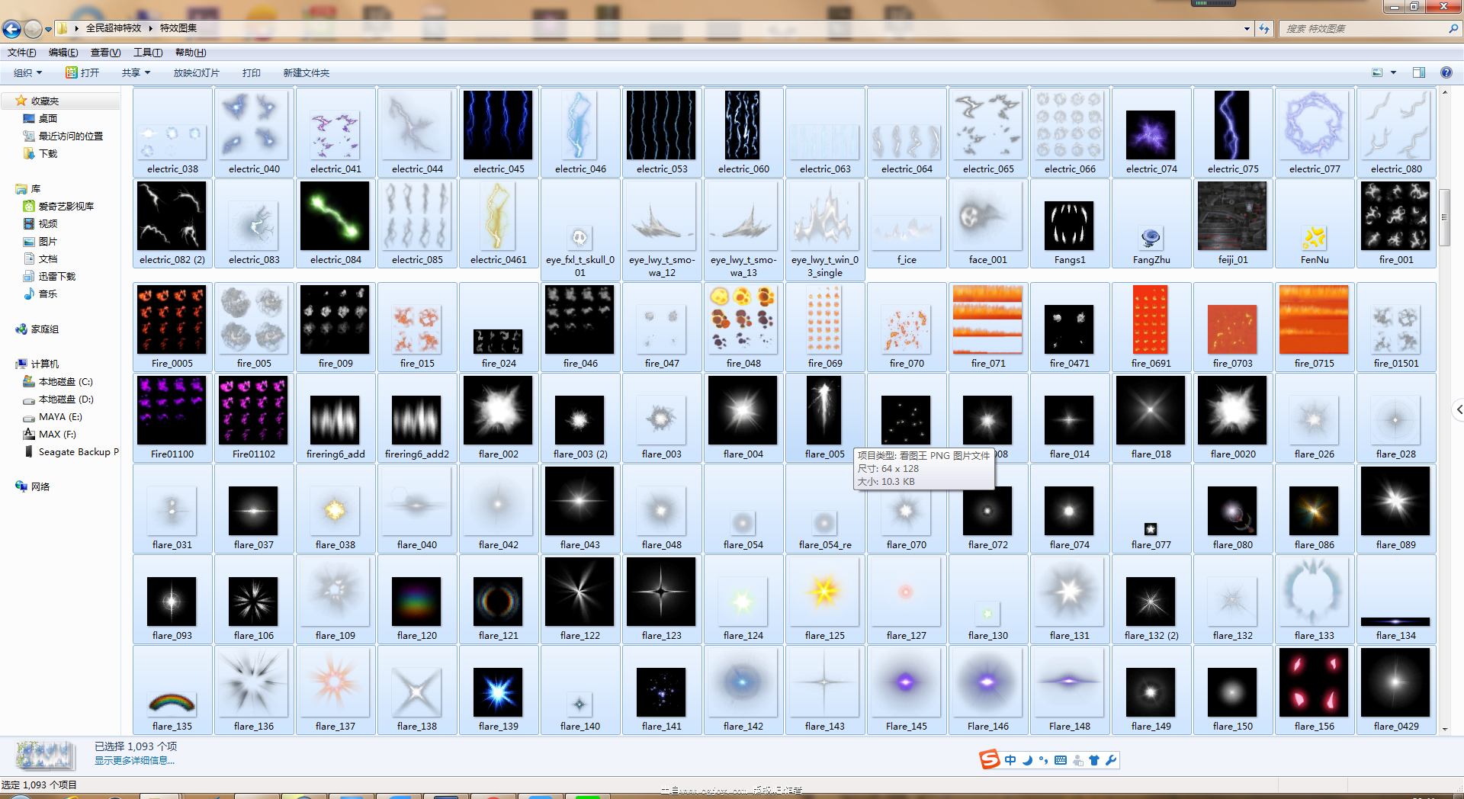Image resolution: width=1464 pixels, height=799 pixels.
Task: Select flare_004 thumbnail
Action: pos(743,418)
